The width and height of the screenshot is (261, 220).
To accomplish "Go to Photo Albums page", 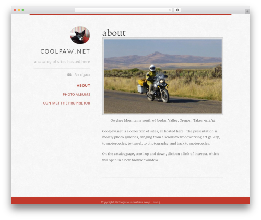I will (x=76, y=95).
